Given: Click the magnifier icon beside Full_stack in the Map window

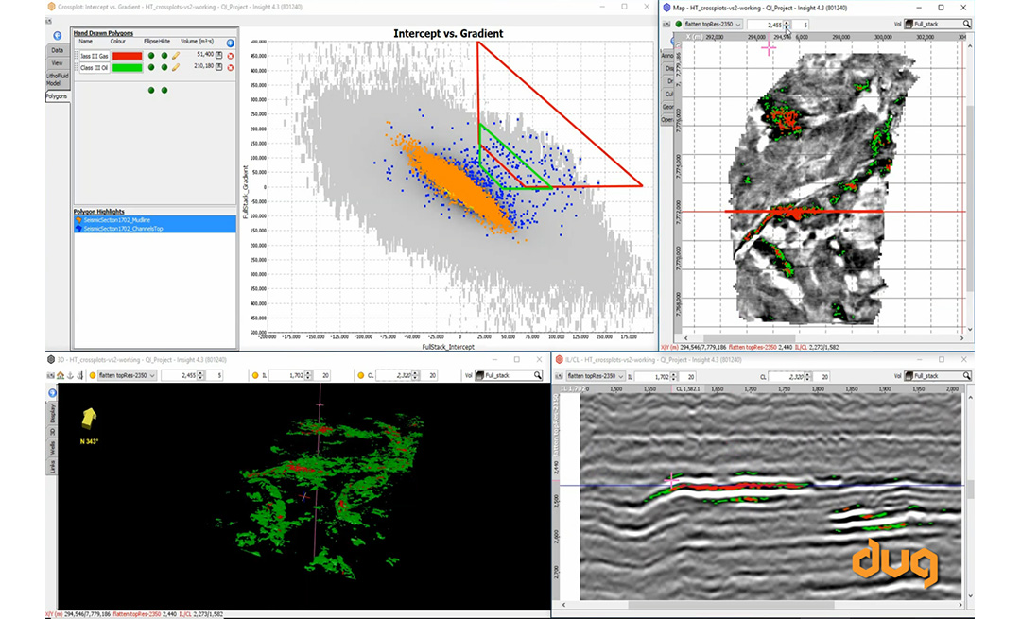Looking at the screenshot, I should pyautogui.click(x=965, y=24).
